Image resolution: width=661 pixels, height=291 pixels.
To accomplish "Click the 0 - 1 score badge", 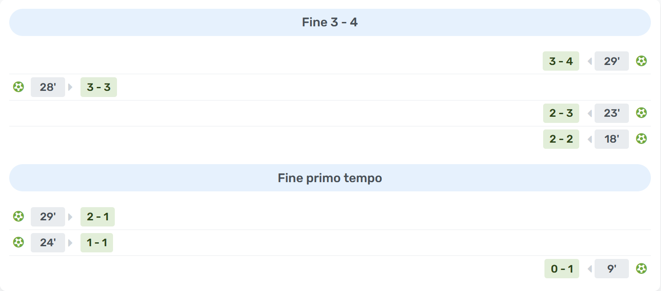I will [x=562, y=268].
